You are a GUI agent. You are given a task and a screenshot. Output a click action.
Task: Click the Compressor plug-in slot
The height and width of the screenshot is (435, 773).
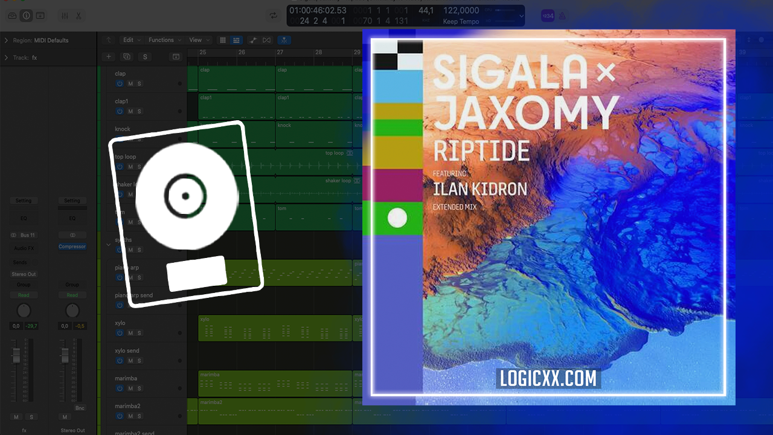tap(72, 246)
